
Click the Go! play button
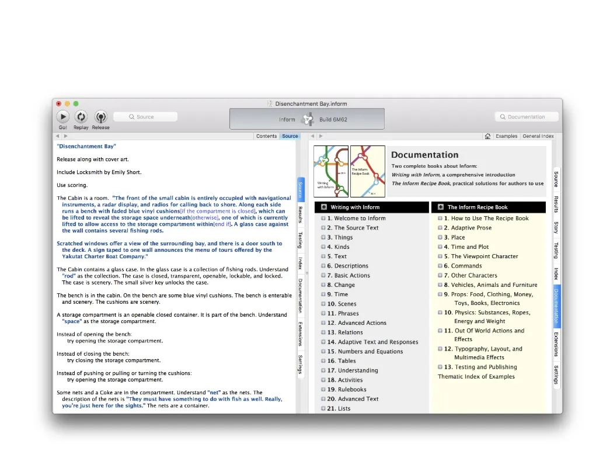coord(62,117)
